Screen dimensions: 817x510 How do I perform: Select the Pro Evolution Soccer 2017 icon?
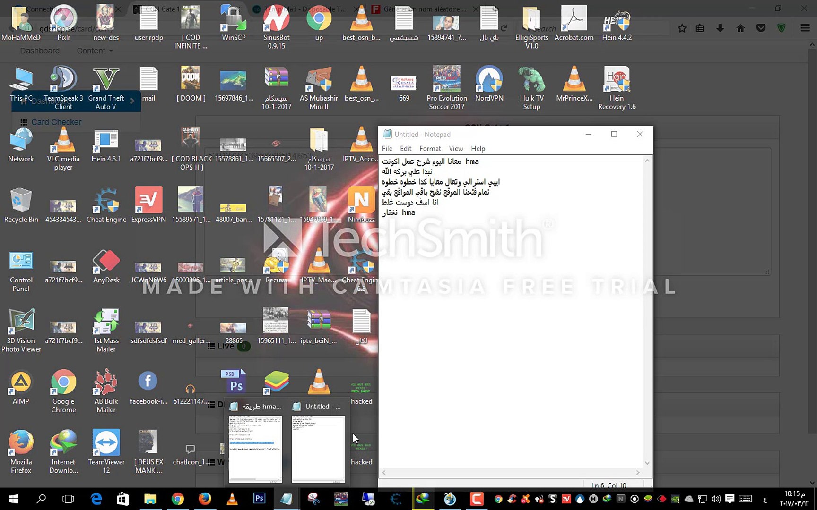(x=447, y=88)
